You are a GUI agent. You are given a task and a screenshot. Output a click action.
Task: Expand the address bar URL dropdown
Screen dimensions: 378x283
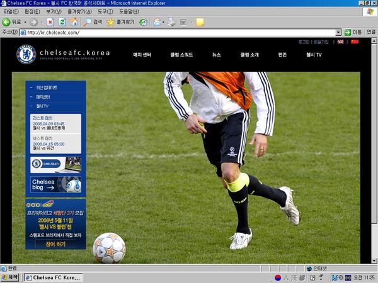338,32
